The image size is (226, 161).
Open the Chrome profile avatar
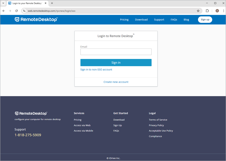click(x=217, y=11)
